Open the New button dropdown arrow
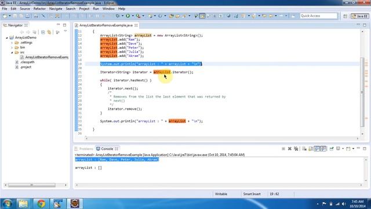The width and height of the screenshot is (371, 209). point(10,16)
